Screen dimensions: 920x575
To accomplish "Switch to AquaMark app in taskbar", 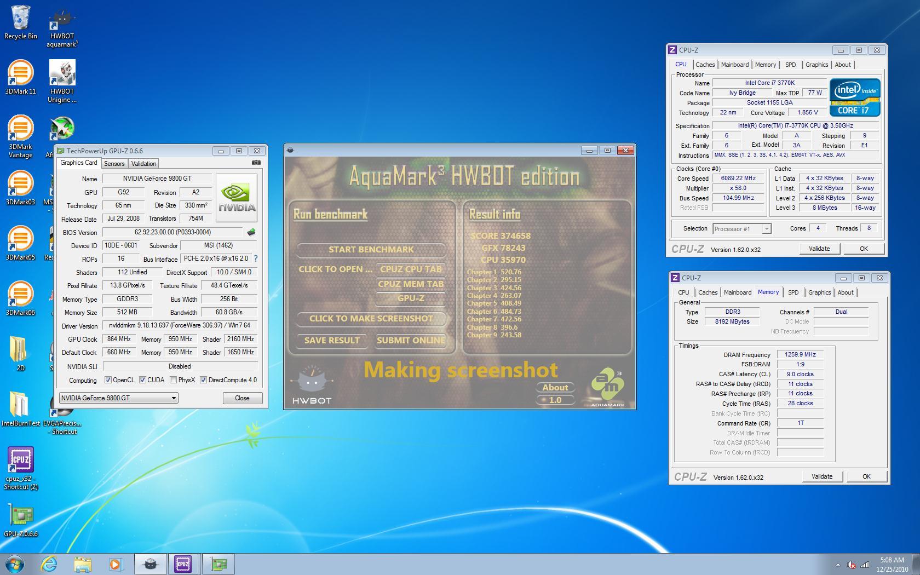I will pos(151,564).
